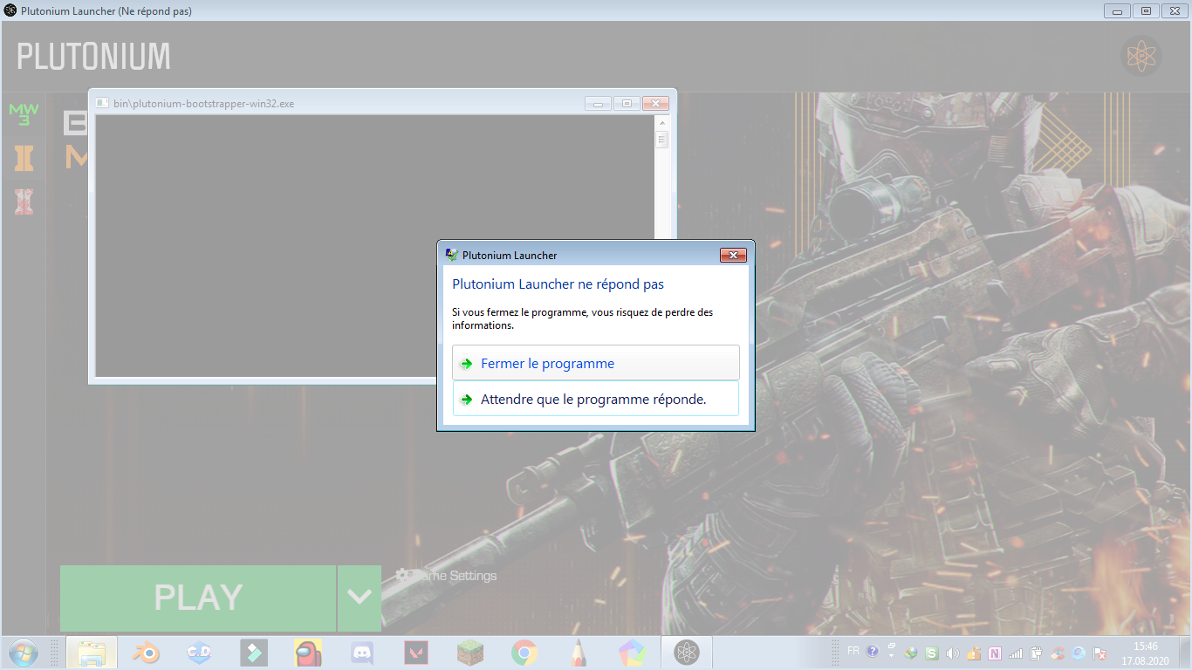Open the colorful pentagon app taskbar icon

coord(632,653)
